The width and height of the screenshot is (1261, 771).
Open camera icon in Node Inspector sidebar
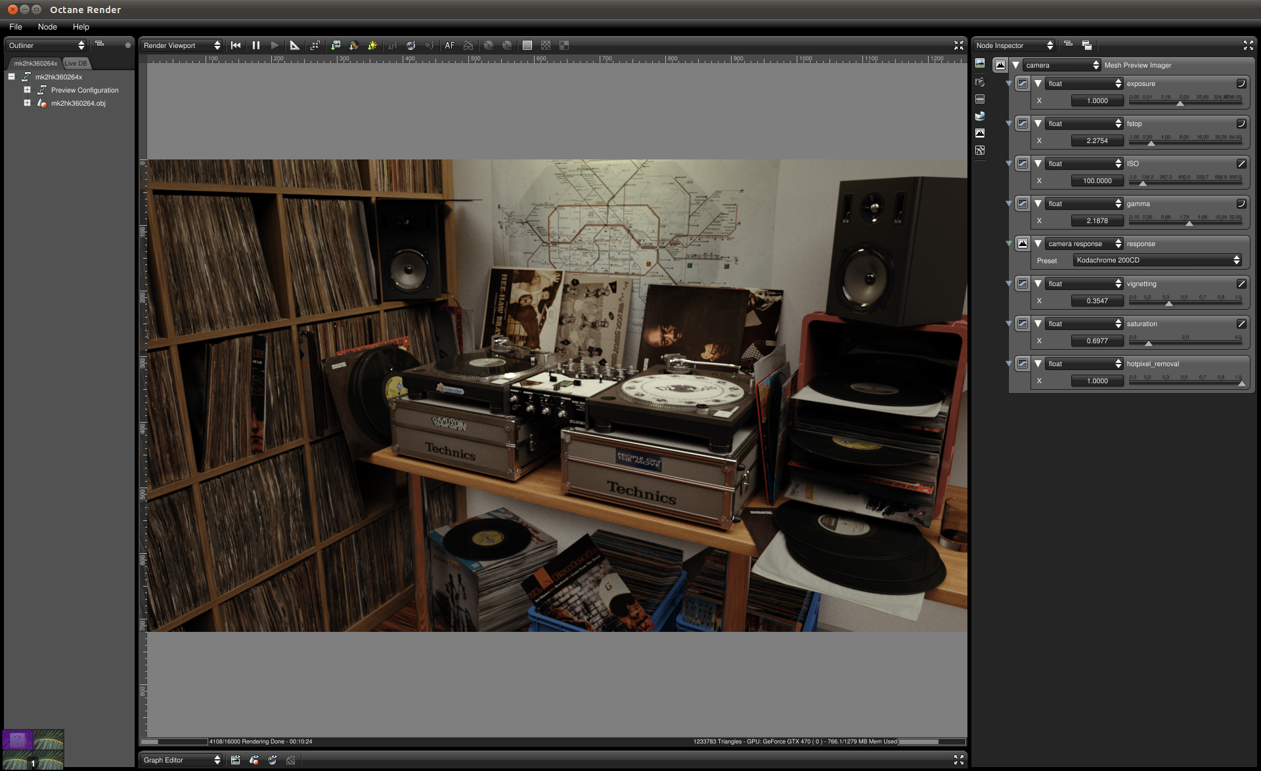coord(980,82)
